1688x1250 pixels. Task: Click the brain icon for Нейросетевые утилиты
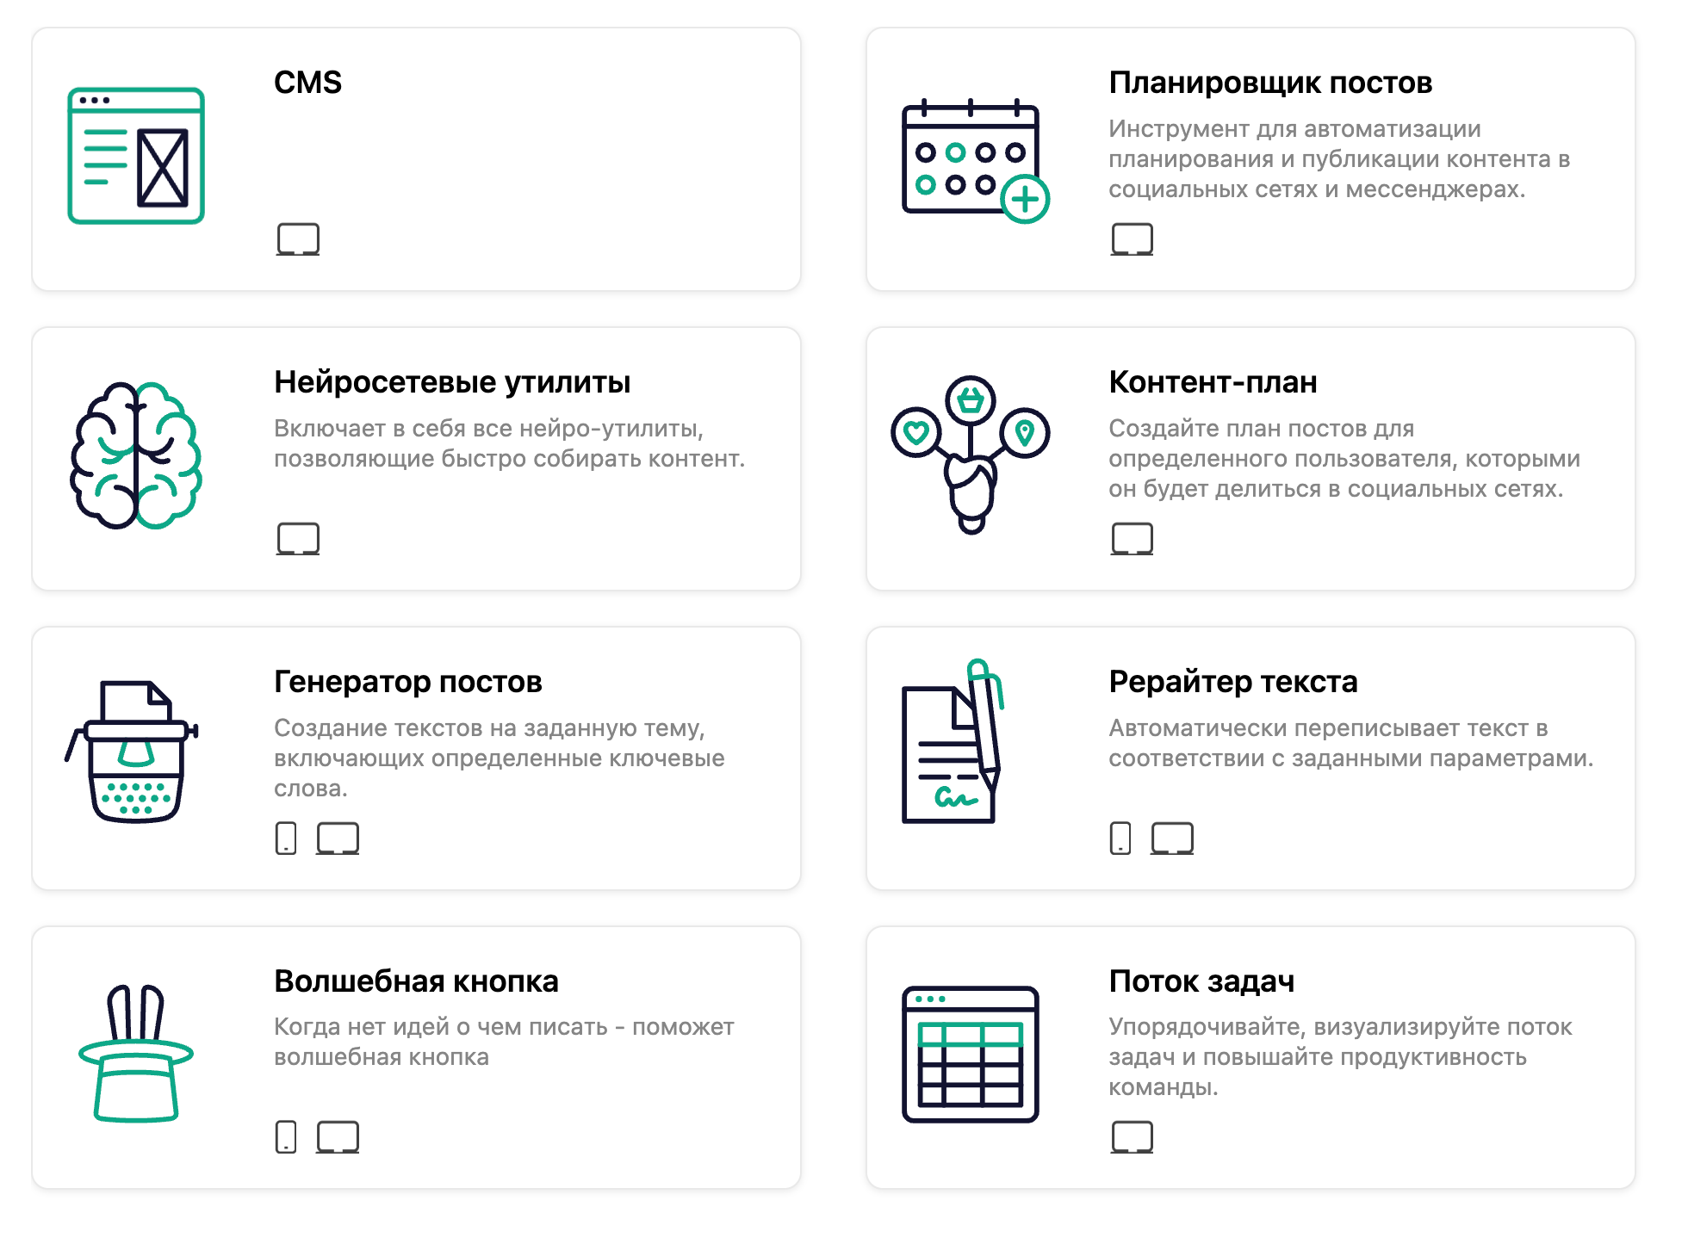(x=136, y=455)
